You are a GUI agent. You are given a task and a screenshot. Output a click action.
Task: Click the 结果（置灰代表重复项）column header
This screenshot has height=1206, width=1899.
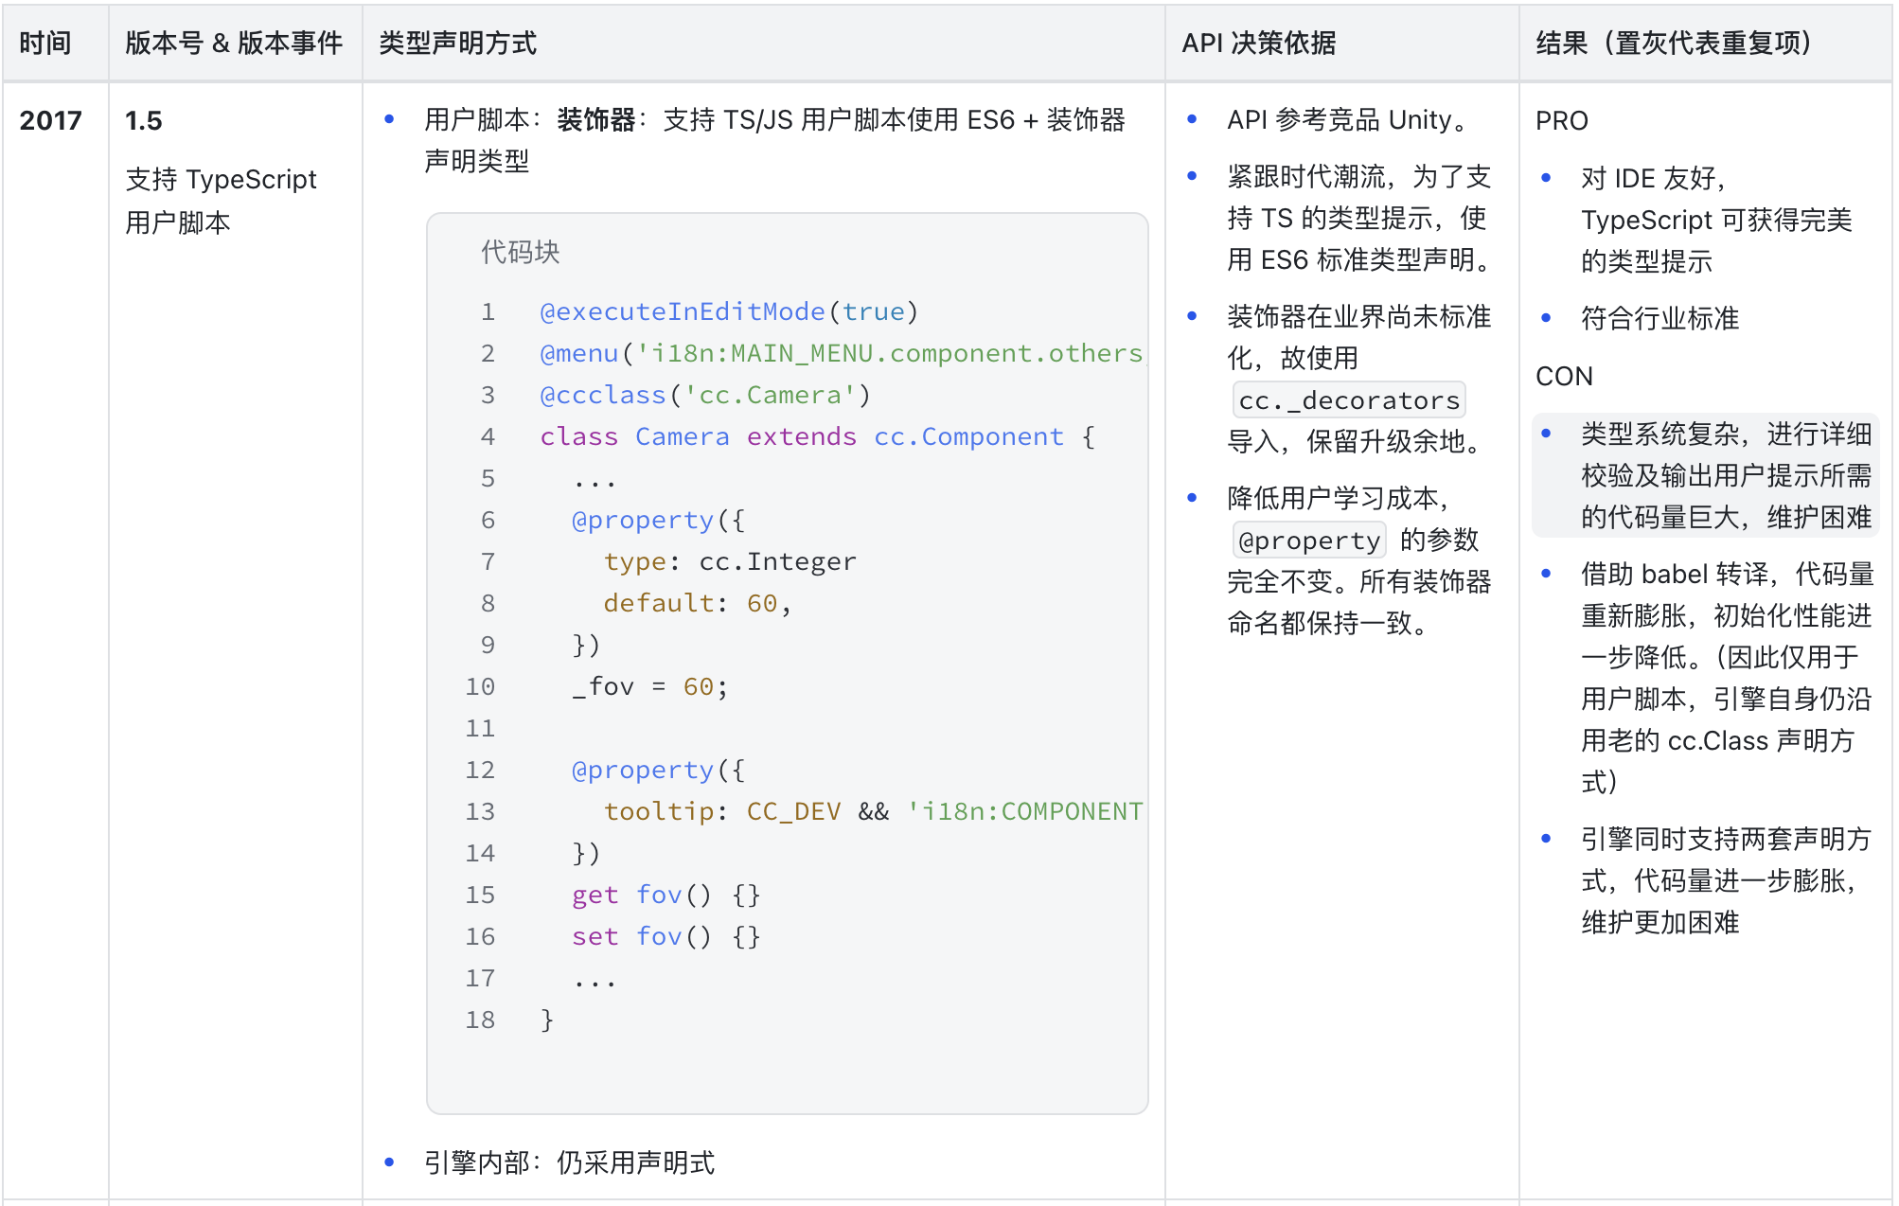coord(1673,43)
